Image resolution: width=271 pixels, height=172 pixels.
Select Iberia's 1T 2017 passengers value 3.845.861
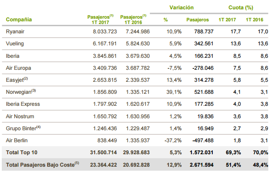point(105,56)
